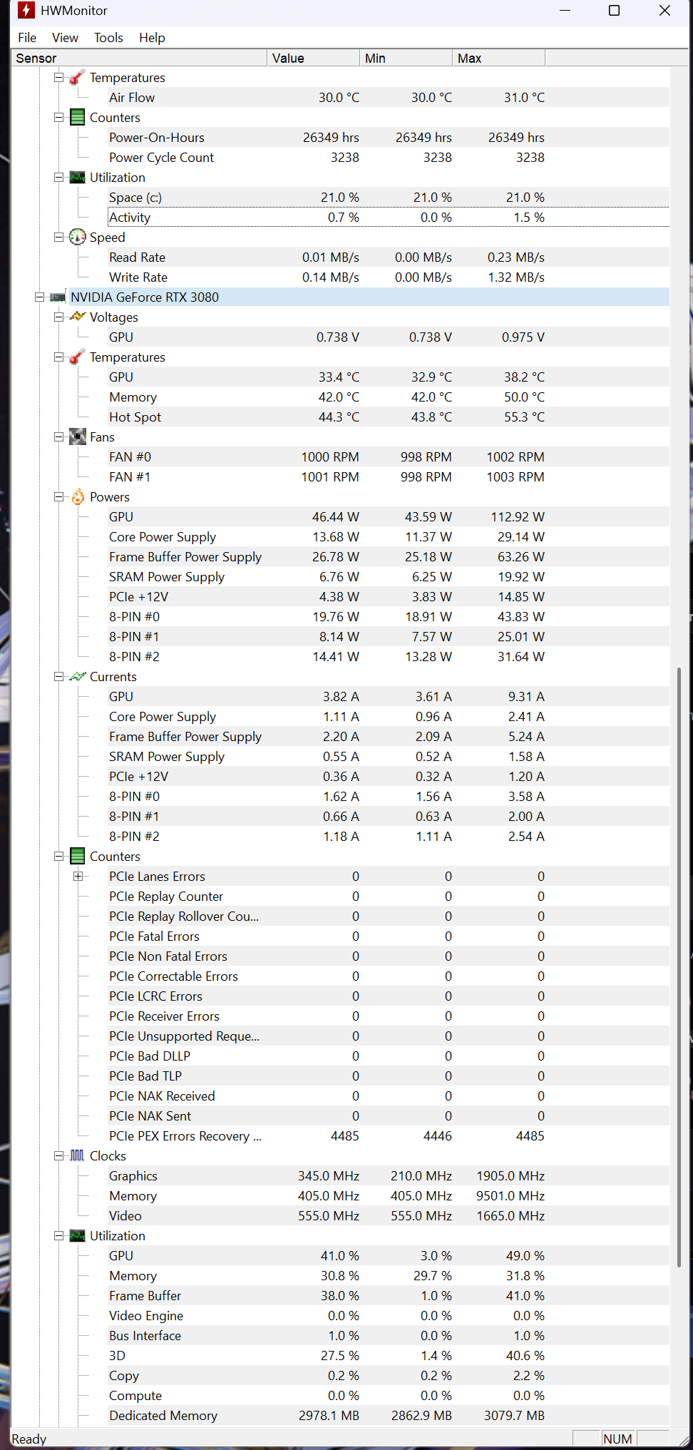Click the Max column header
The image size is (693, 1450).
[x=498, y=58]
